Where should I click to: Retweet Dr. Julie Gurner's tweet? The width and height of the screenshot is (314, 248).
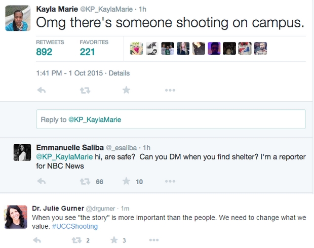point(76,240)
